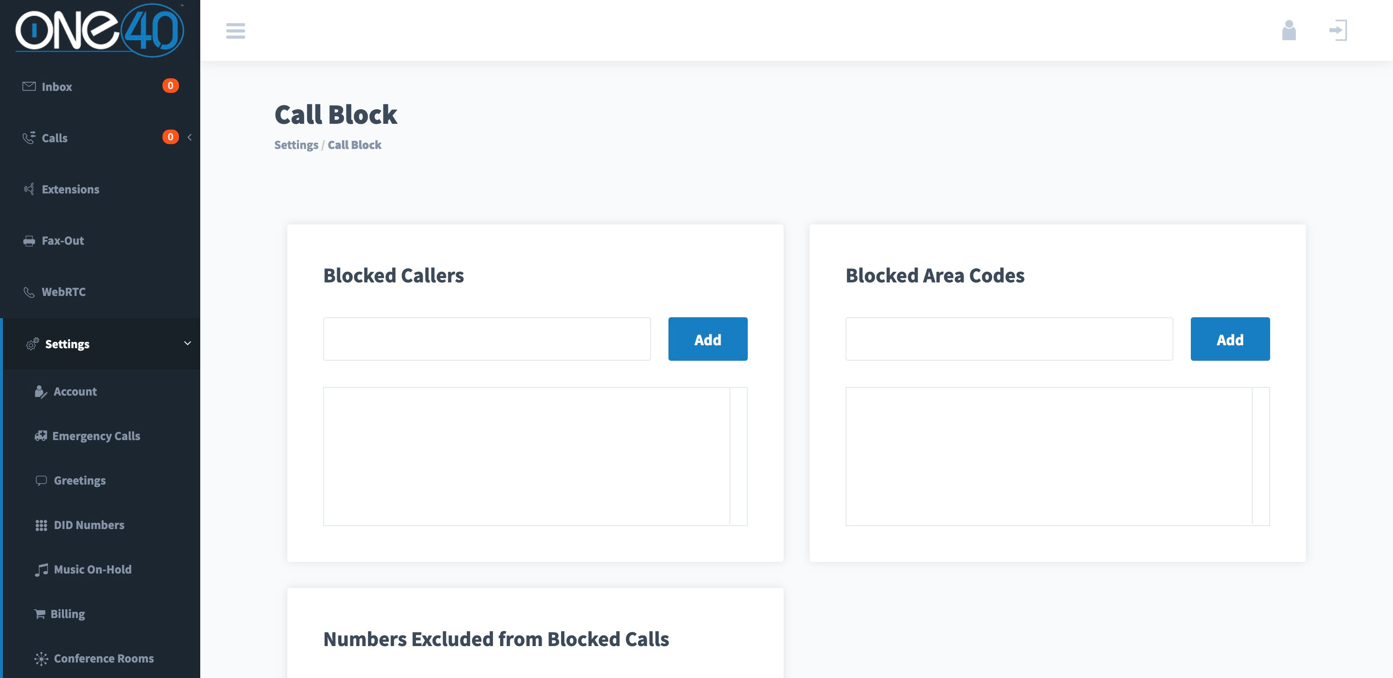Click the WebRTC phone icon
The height and width of the screenshot is (678, 1393).
point(29,293)
